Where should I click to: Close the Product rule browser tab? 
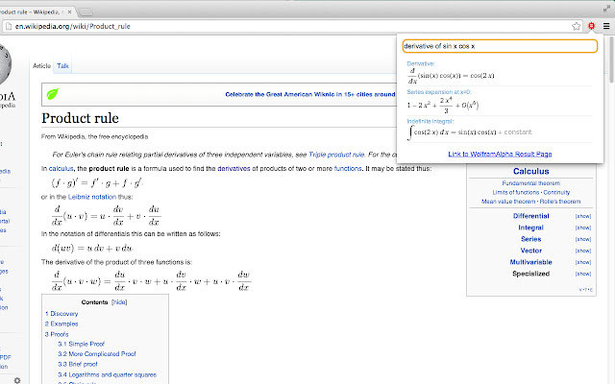pos(69,12)
